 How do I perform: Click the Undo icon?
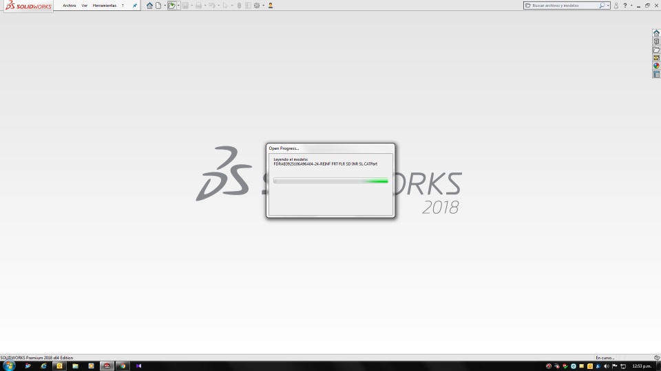point(211,5)
